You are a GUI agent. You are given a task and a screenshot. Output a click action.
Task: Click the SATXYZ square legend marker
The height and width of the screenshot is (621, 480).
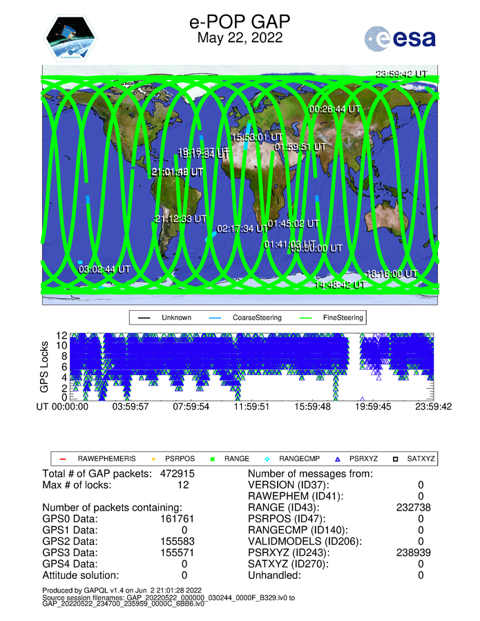(396, 458)
